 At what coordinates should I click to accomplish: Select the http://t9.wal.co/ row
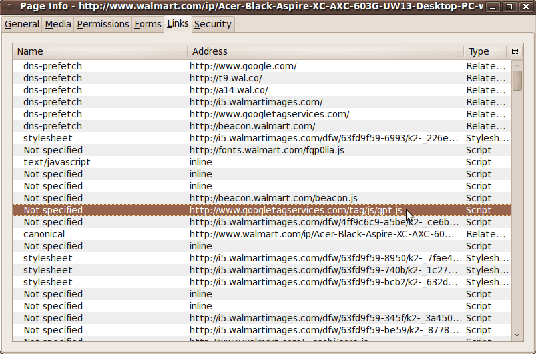click(262, 78)
